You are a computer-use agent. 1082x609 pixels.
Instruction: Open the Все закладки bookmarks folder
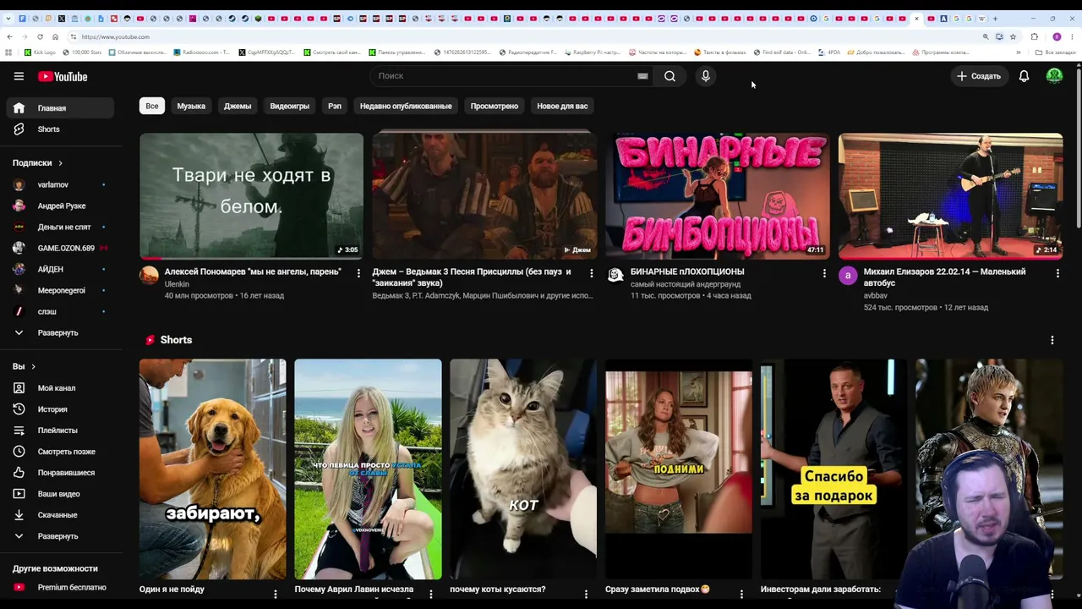(1055, 52)
